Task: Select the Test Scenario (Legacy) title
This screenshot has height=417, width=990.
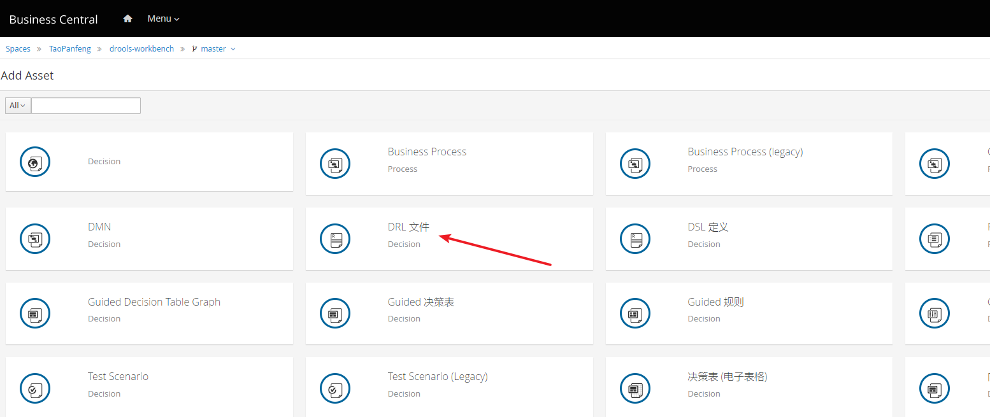Action: click(x=438, y=376)
